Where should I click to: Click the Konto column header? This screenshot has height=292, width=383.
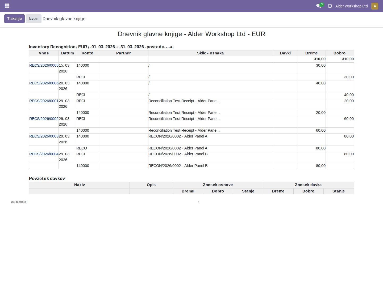pos(88,53)
